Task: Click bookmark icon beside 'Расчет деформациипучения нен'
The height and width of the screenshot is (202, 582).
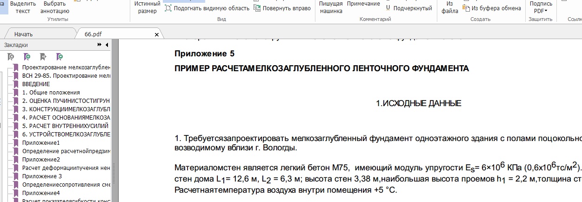Action: pos(16,168)
